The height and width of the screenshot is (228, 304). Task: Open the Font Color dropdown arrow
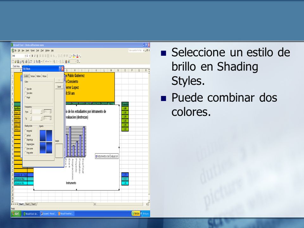click(x=79, y=56)
